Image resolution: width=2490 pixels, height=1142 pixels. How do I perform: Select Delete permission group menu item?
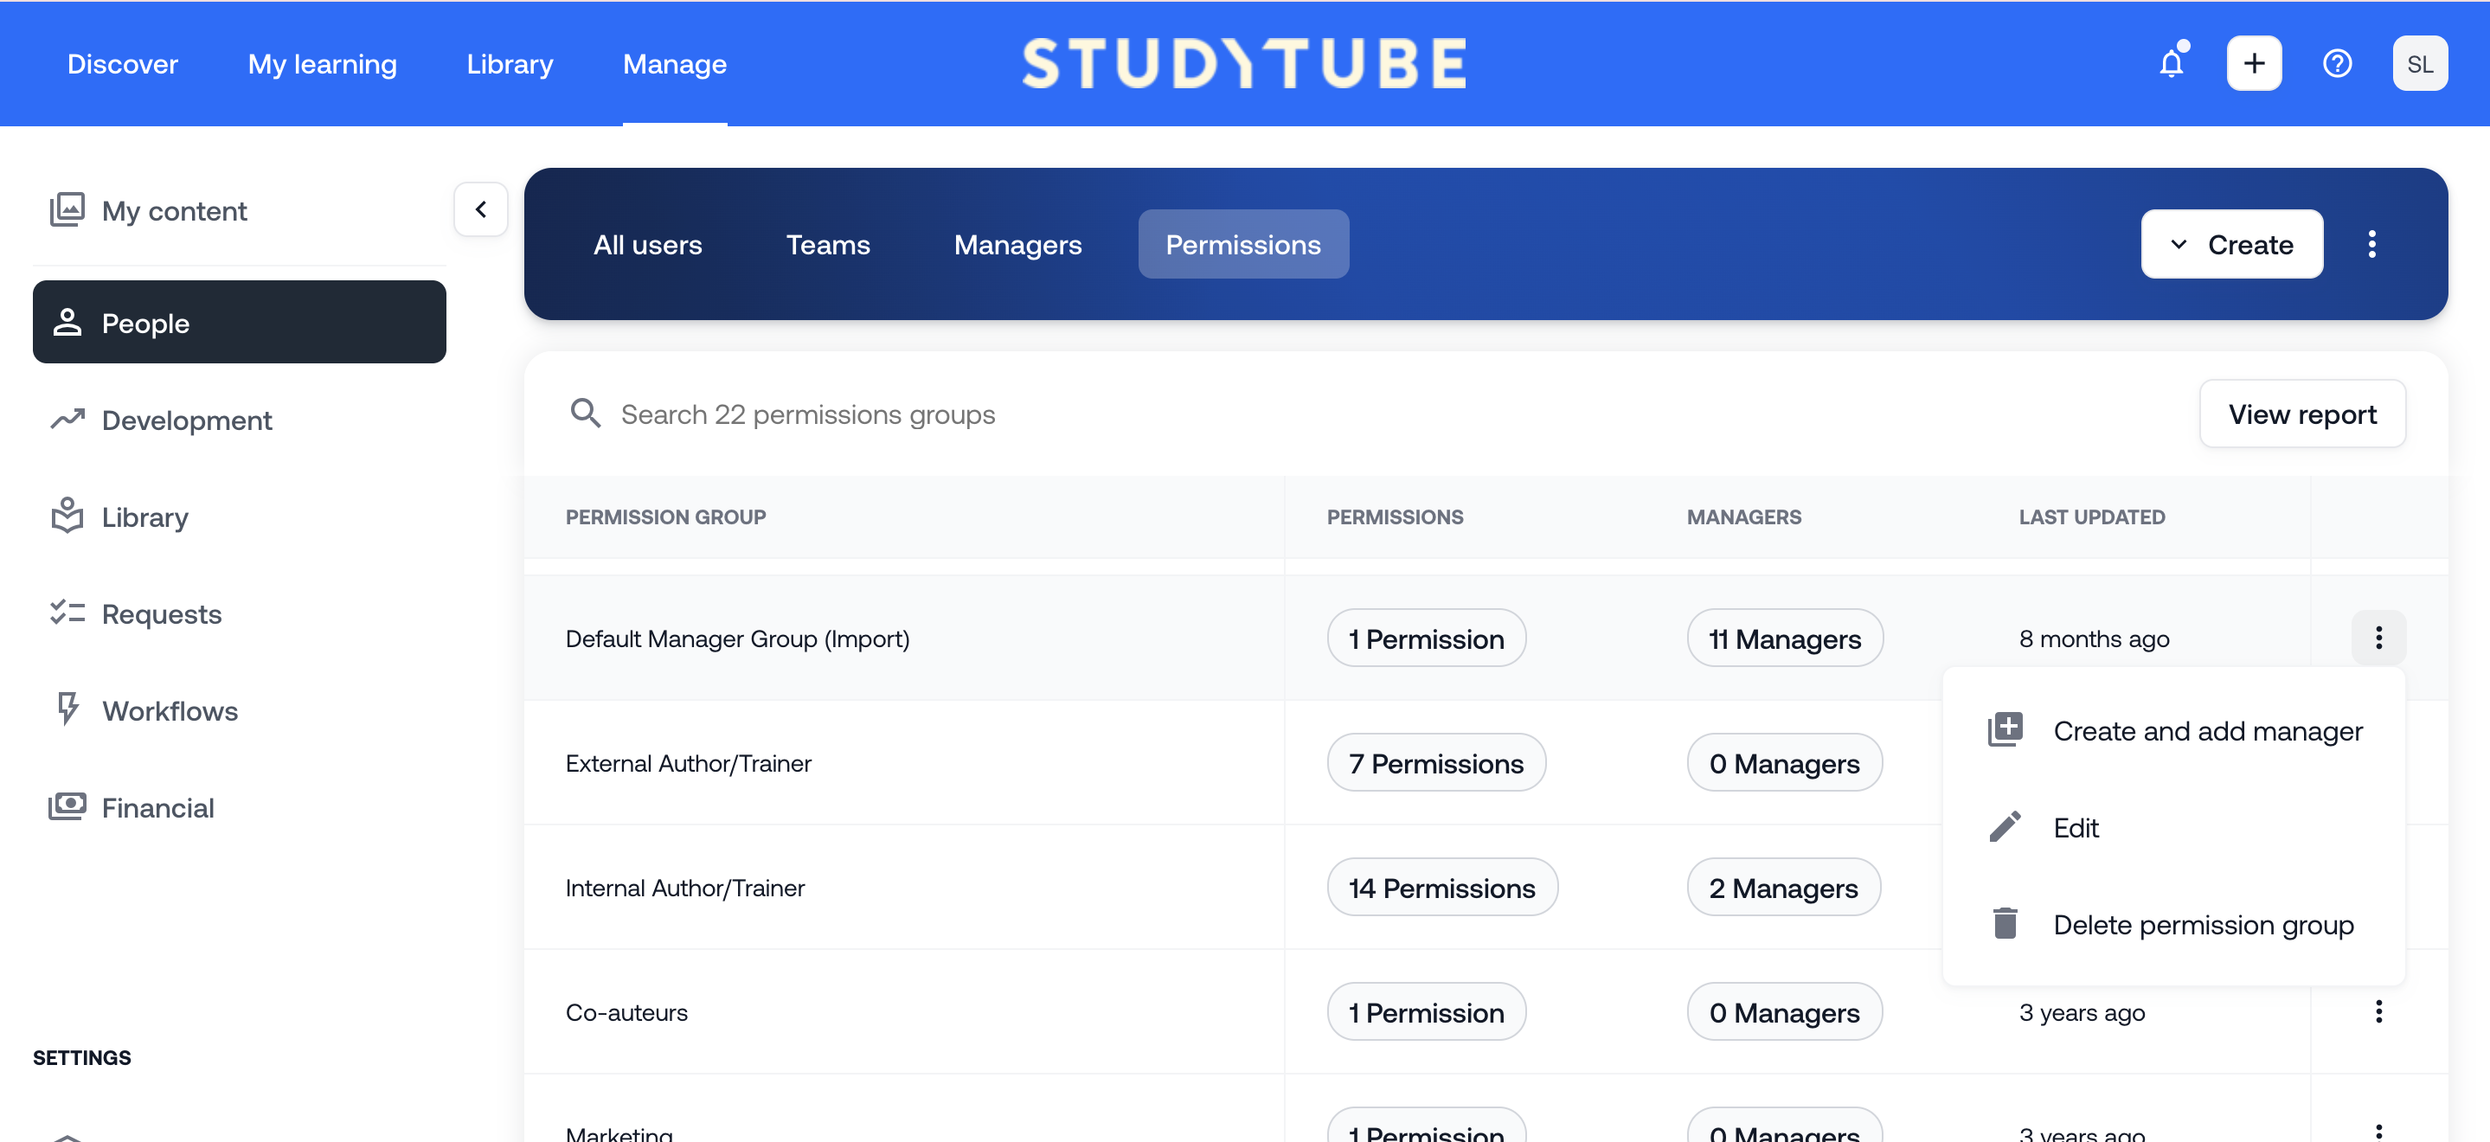point(2202,925)
